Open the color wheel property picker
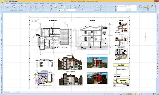 [116, 6]
